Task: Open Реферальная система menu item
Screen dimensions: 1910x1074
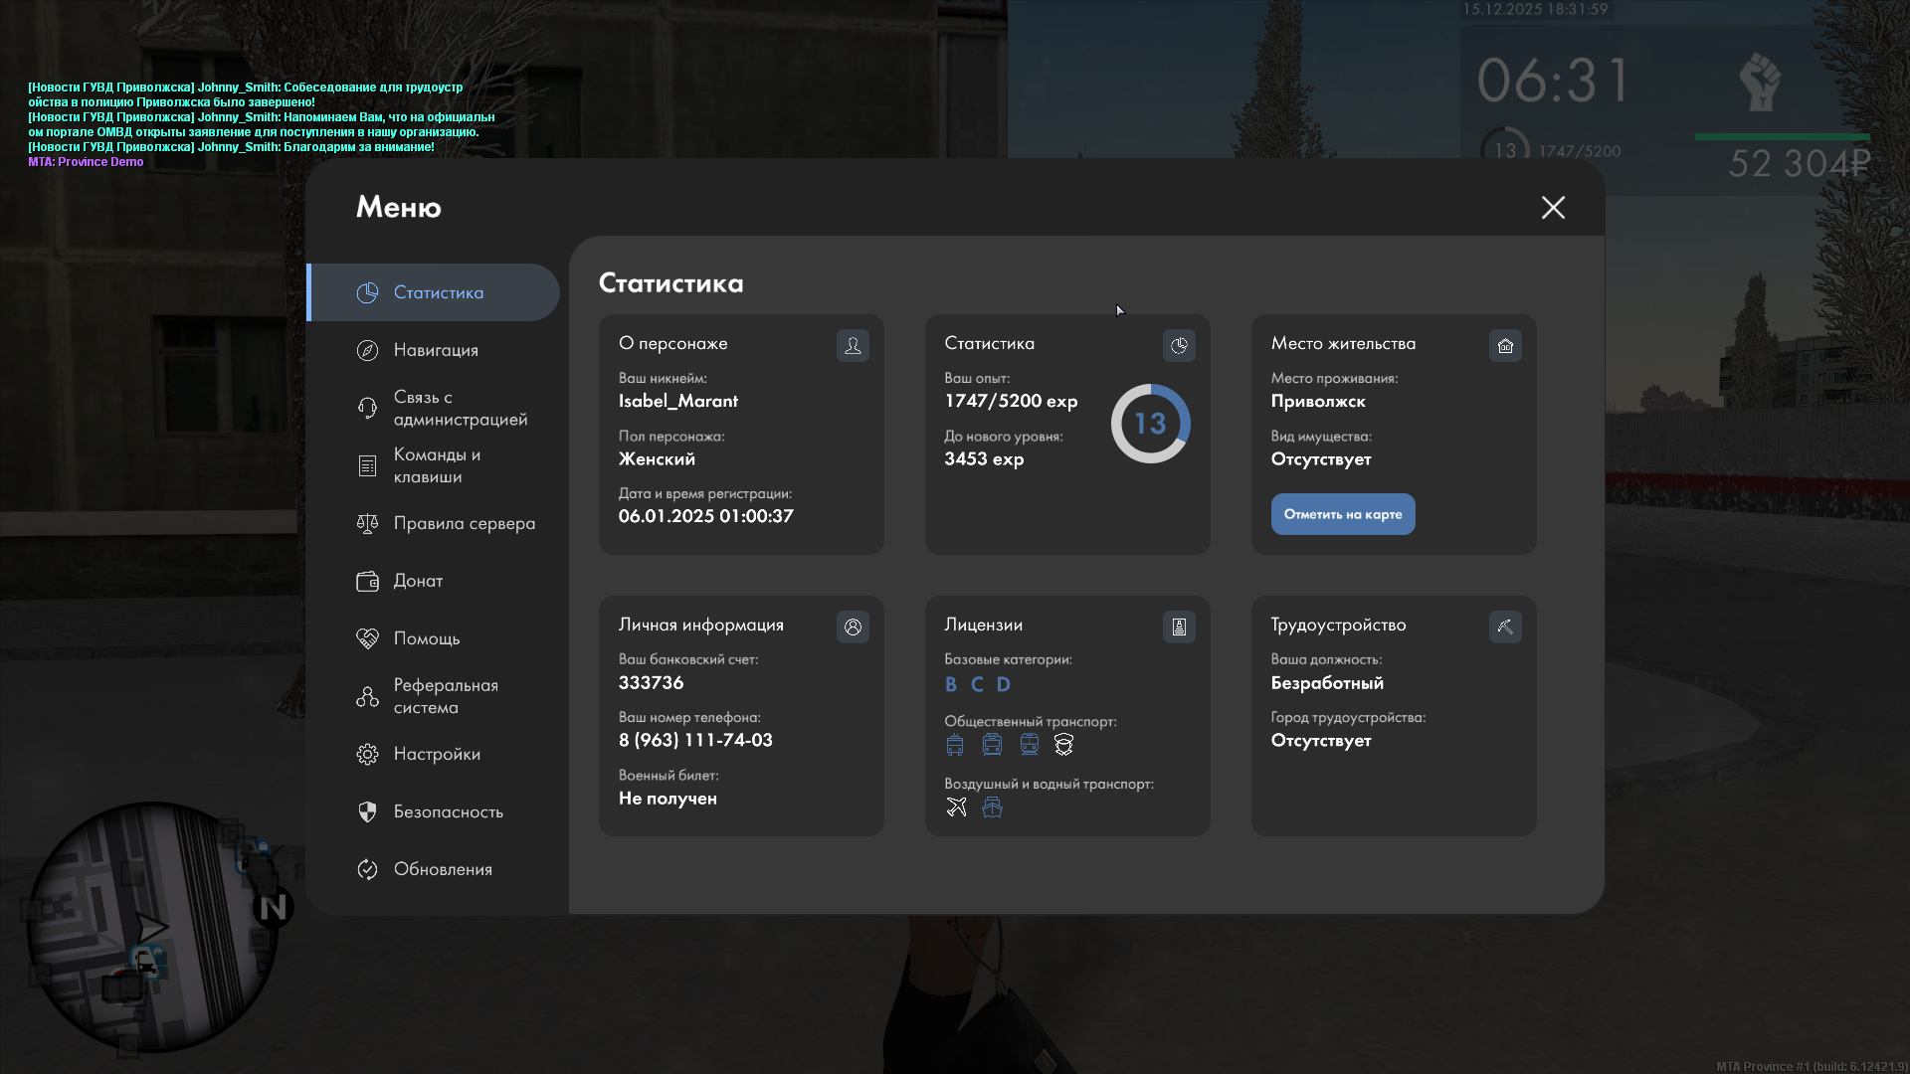Action: tap(445, 696)
